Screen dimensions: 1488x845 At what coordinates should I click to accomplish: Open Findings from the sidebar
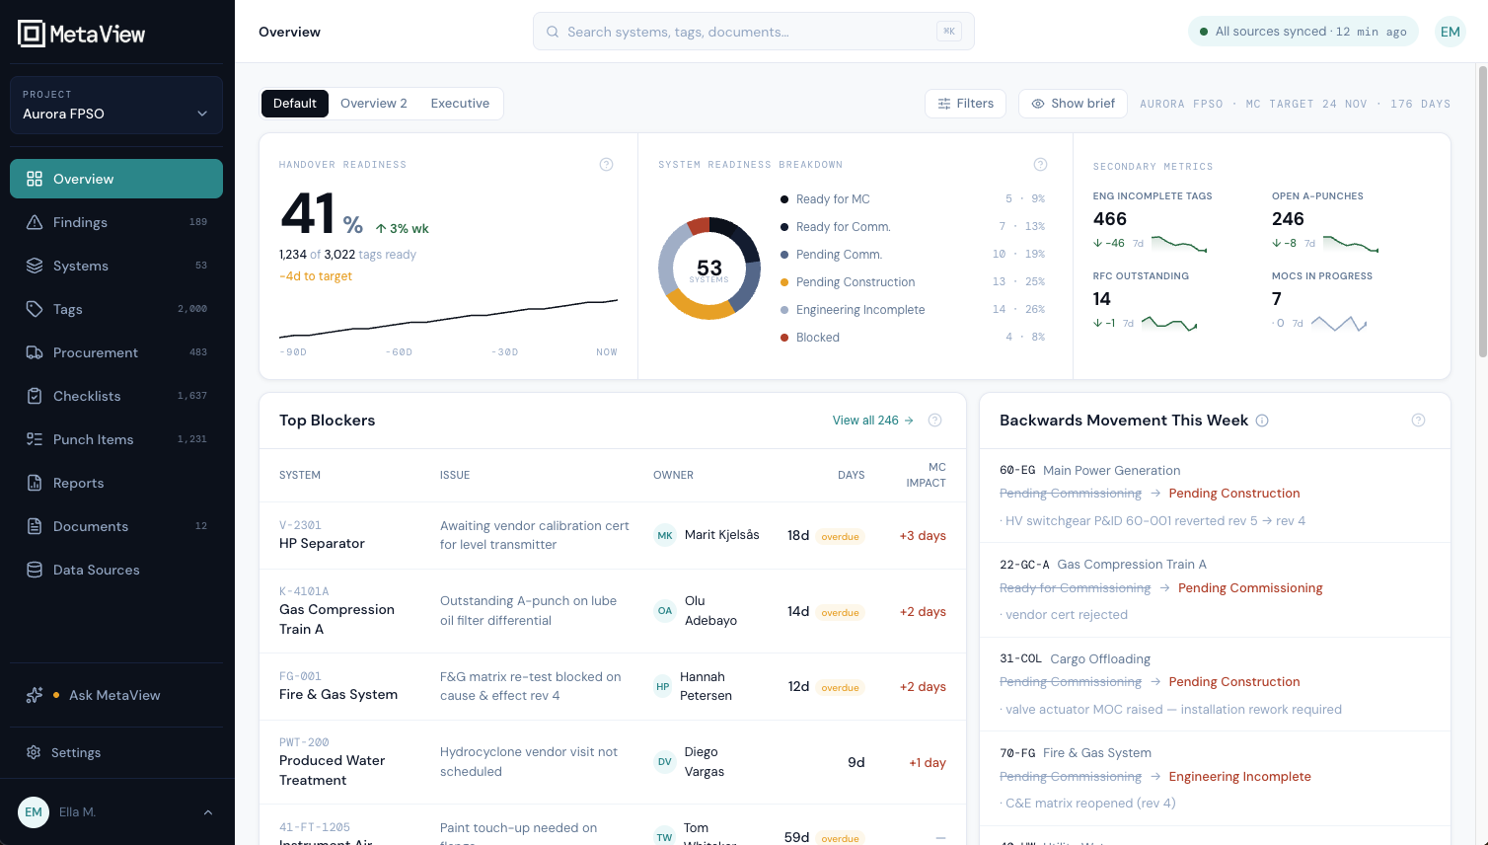[x=116, y=222]
